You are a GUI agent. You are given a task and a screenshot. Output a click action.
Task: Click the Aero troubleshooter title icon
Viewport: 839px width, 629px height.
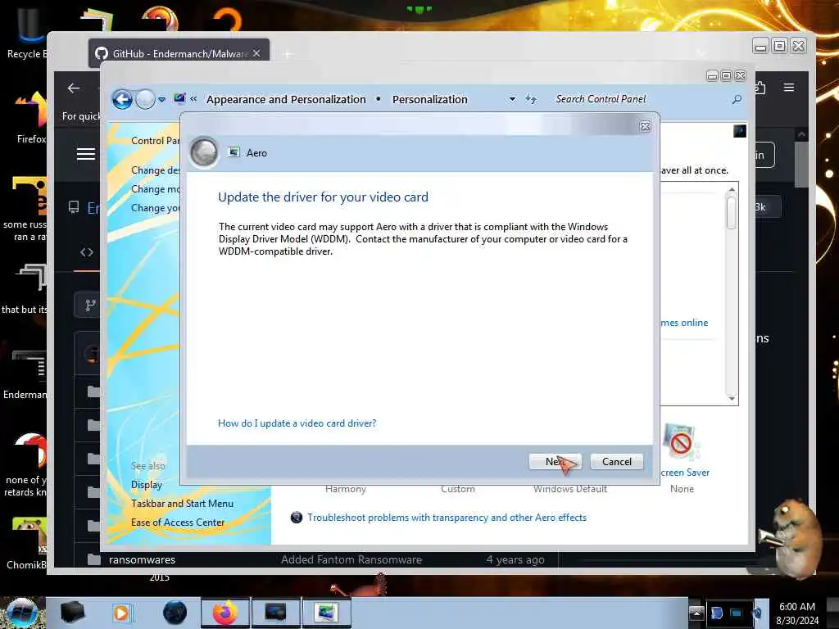pos(234,152)
